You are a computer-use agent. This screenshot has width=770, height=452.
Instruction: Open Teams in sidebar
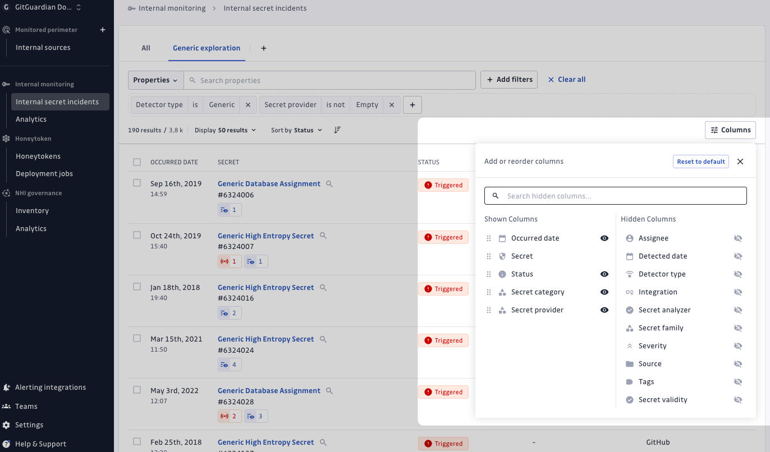point(26,407)
